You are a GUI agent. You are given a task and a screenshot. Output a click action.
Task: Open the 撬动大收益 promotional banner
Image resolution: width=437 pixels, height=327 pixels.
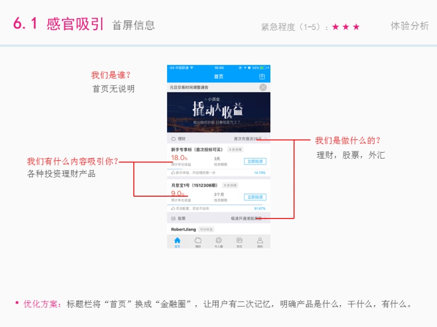pyautogui.click(x=218, y=112)
